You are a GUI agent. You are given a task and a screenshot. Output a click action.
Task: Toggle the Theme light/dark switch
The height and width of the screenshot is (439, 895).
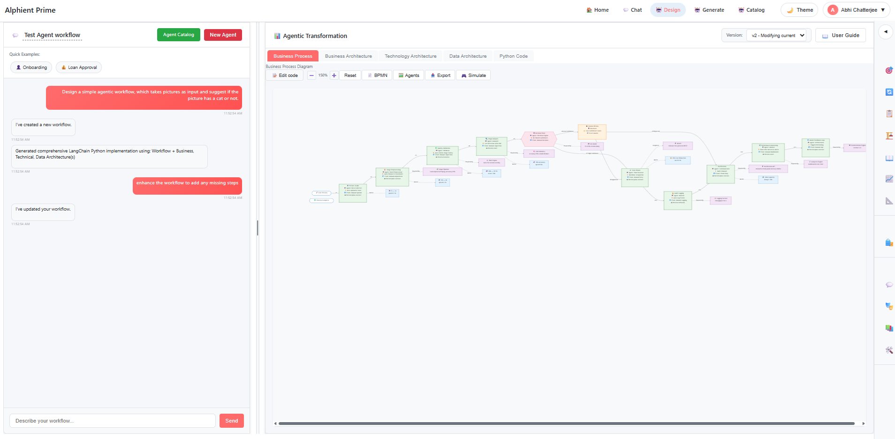[799, 10]
